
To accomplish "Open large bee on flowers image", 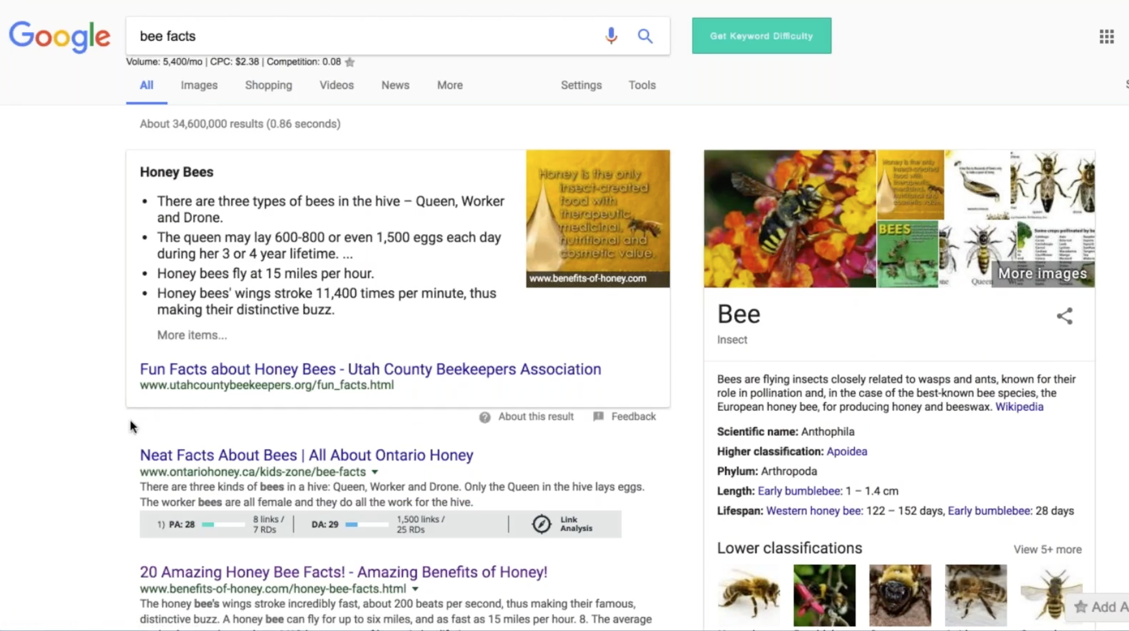I will coord(790,219).
